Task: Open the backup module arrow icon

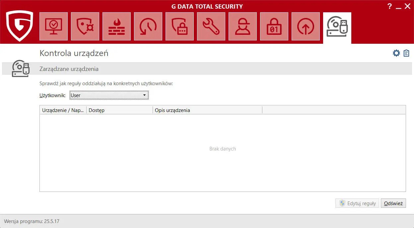Action: [x=306, y=26]
